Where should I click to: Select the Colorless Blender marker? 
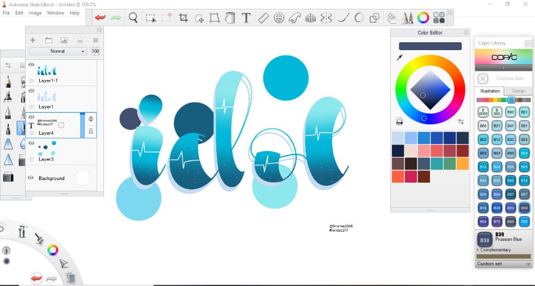pos(504,79)
